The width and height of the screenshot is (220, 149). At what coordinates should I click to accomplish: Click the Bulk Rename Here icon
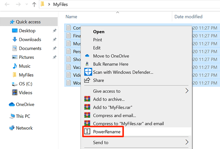click(87, 64)
